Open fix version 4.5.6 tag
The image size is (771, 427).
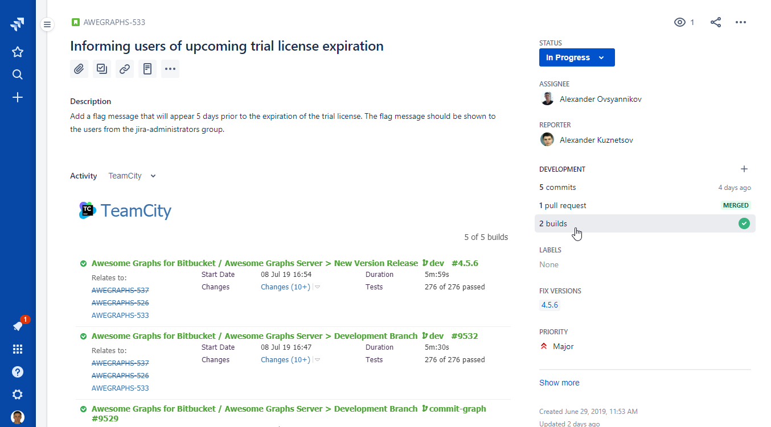549,305
